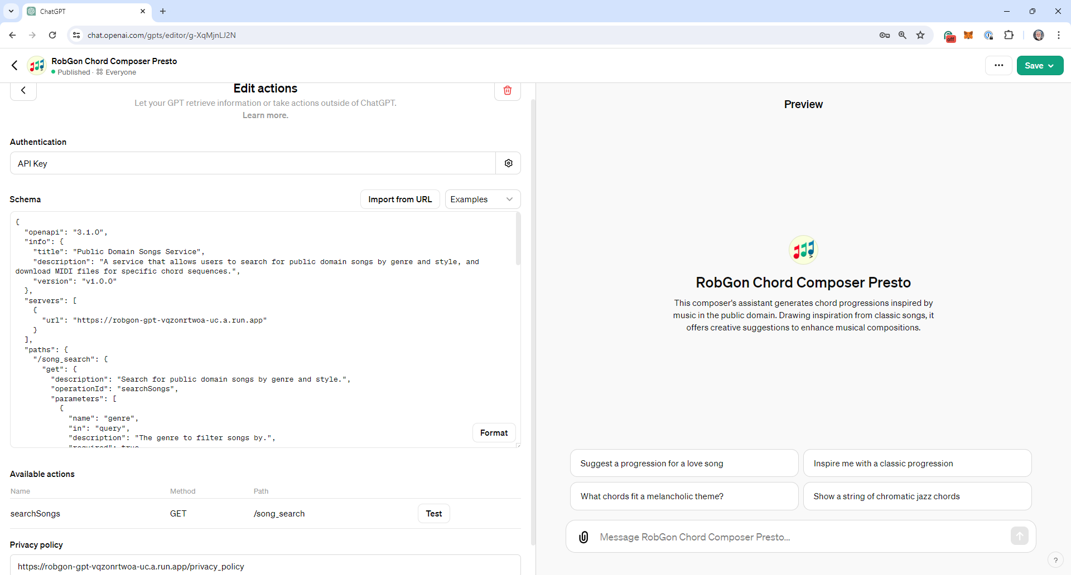The height and width of the screenshot is (575, 1071).
Task: Open the MetaMask fox extension
Action: pos(968,35)
